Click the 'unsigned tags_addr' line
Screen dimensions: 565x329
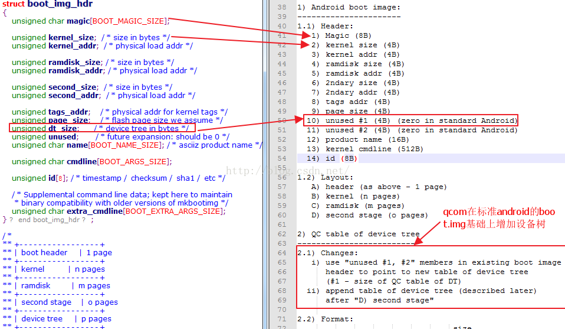[x=120, y=112]
